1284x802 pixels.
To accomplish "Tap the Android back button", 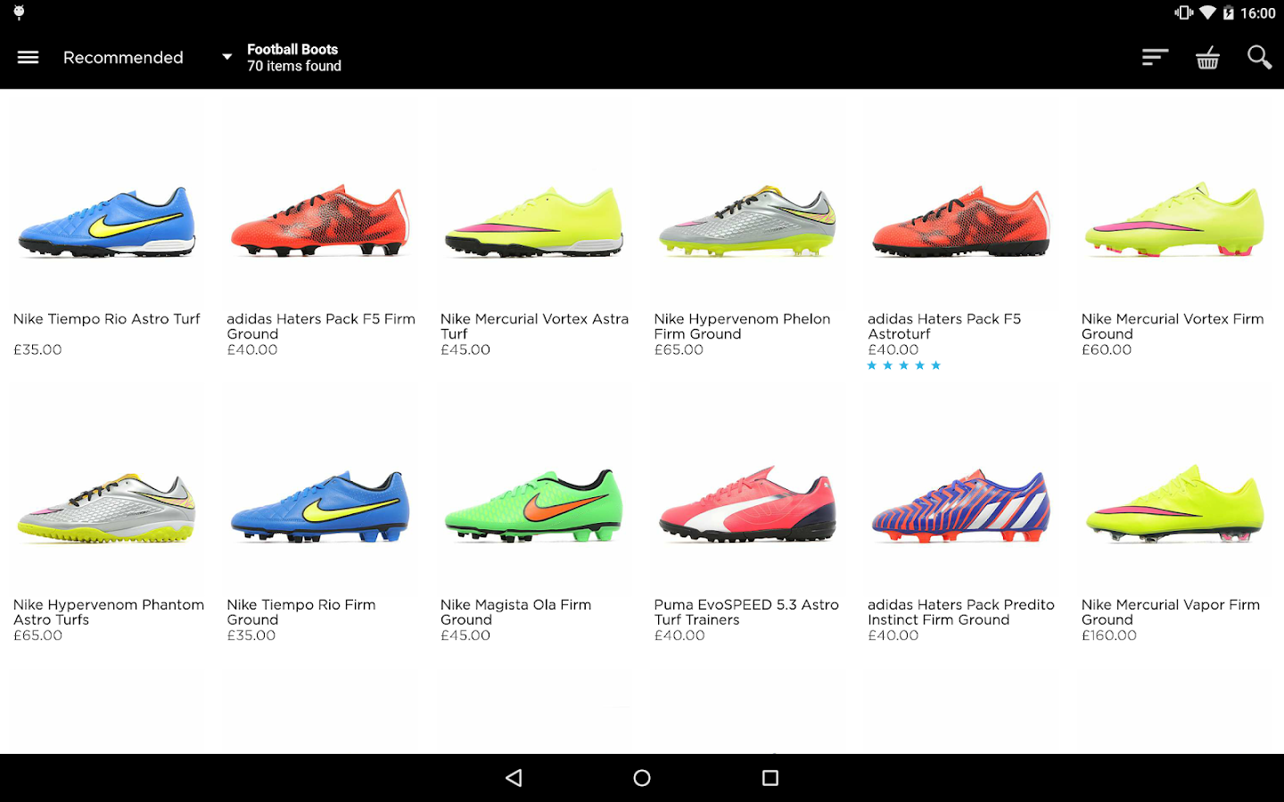I will pyautogui.click(x=514, y=778).
